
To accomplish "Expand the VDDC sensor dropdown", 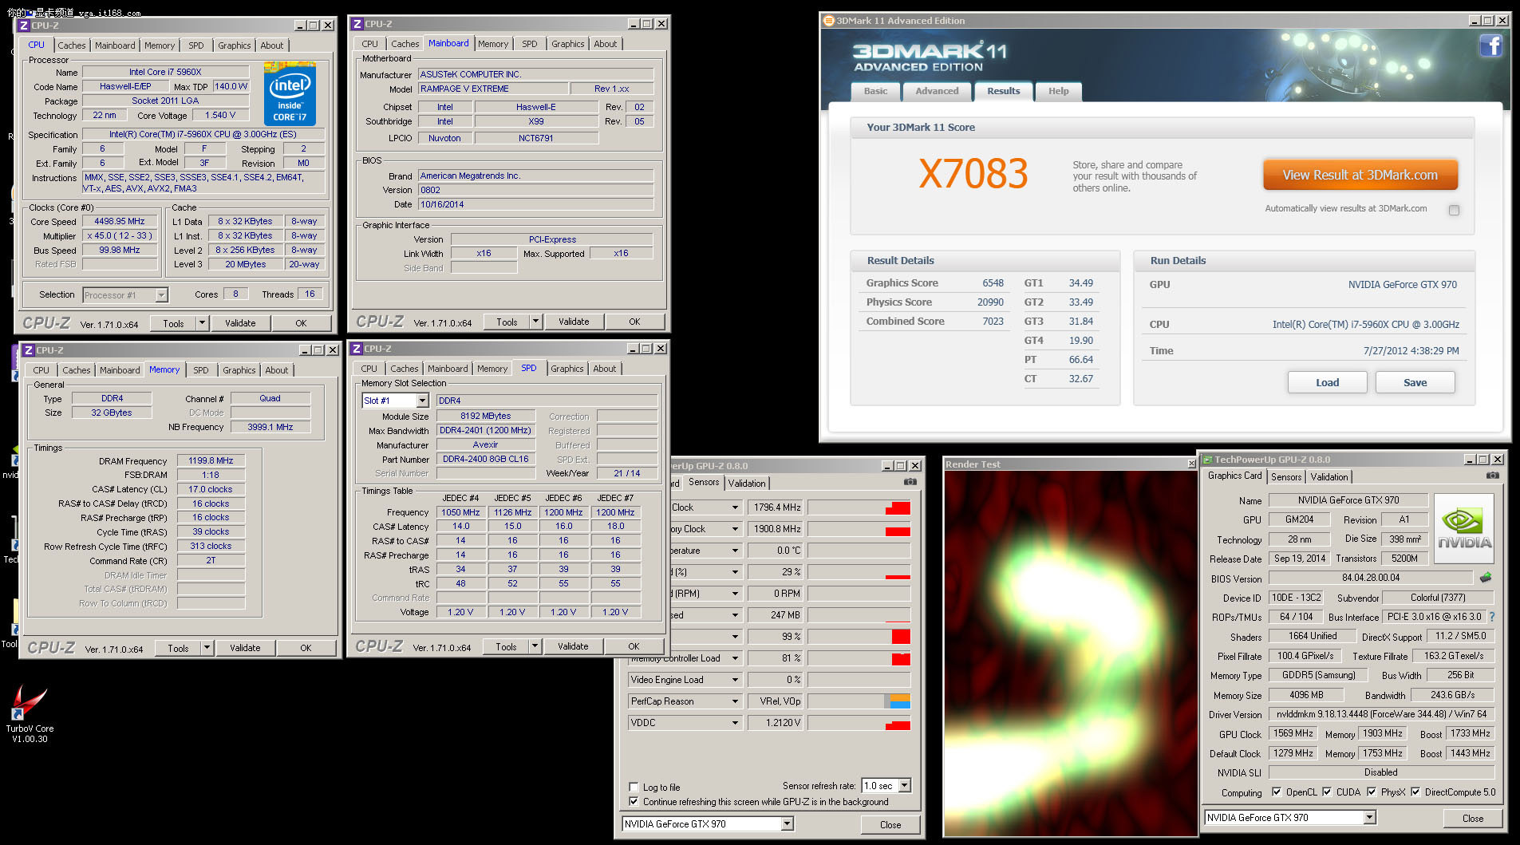I will coord(735,723).
